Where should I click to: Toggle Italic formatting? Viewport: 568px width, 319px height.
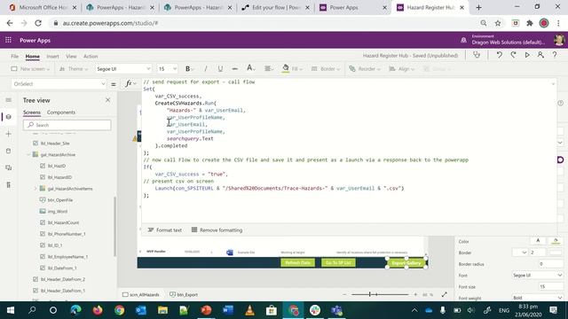[x=205, y=69]
